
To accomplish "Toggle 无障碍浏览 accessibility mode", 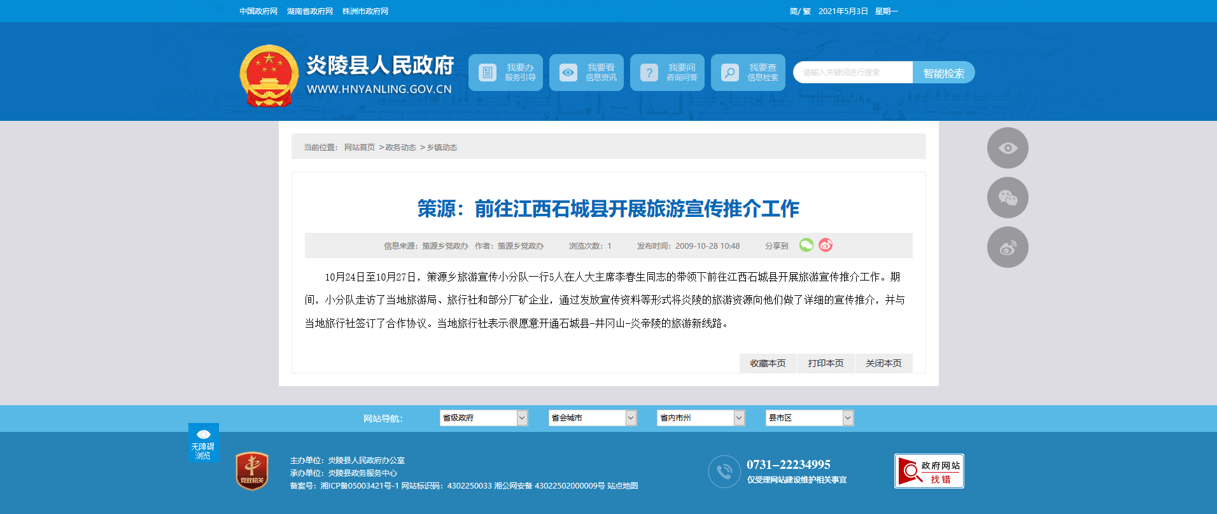I will [x=203, y=443].
